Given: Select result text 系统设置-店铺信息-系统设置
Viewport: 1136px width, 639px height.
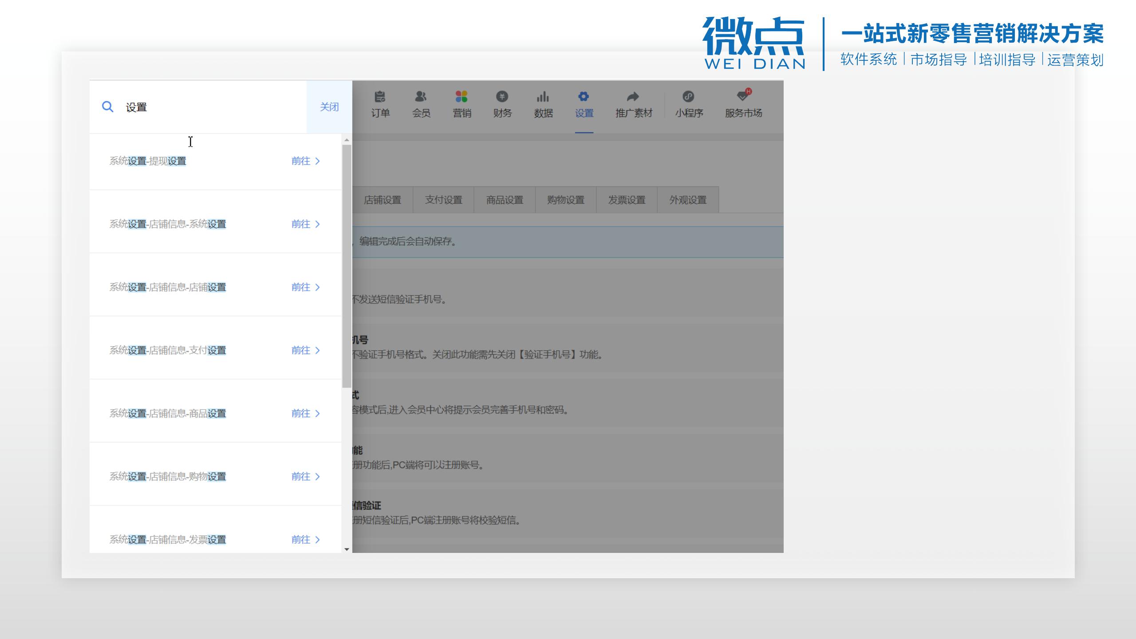Looking at the screenshot, I should pyautogui.click(x=168, y=224).
